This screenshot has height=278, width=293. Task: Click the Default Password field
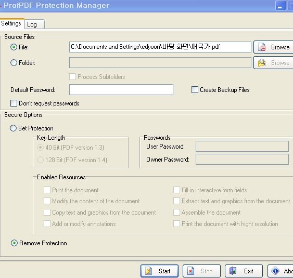(x=121, y=89)
